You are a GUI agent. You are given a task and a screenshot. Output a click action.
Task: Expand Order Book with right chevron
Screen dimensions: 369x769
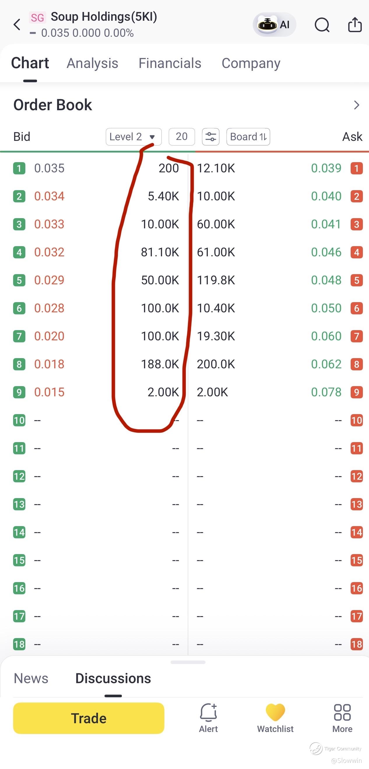coord(356,105)
